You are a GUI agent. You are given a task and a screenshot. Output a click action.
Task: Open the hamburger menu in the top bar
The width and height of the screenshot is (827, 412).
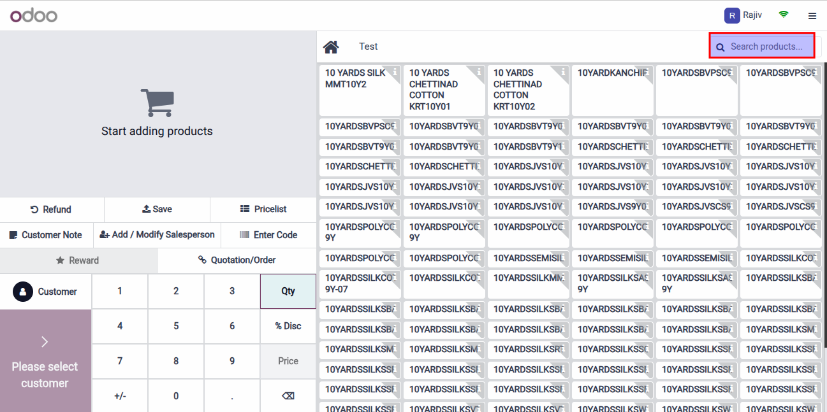[x=812, y=15]
